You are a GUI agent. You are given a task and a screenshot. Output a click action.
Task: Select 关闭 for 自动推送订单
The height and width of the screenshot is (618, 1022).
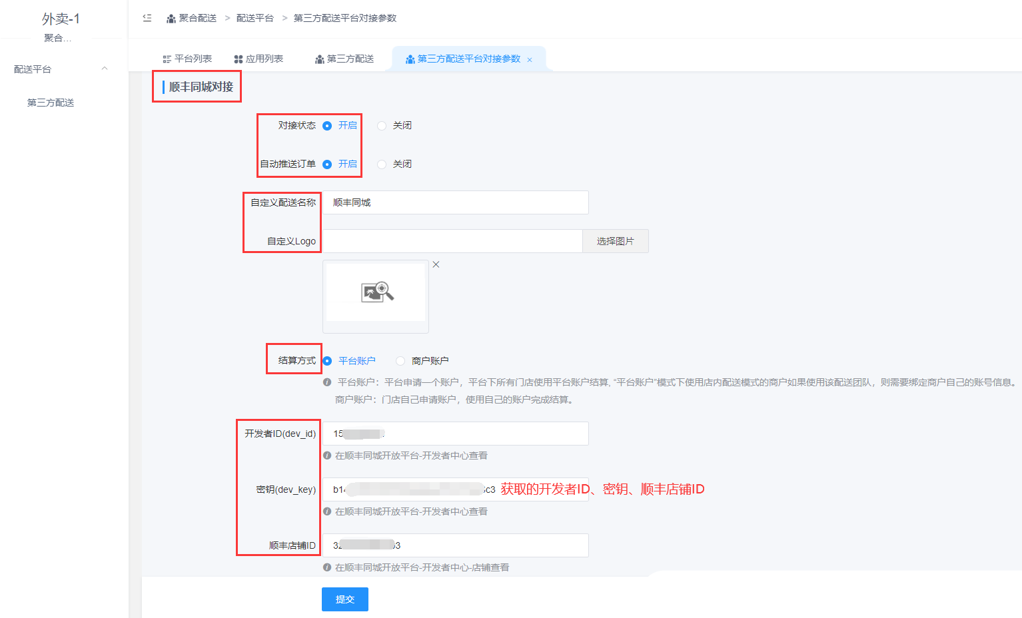click(382, 164)
